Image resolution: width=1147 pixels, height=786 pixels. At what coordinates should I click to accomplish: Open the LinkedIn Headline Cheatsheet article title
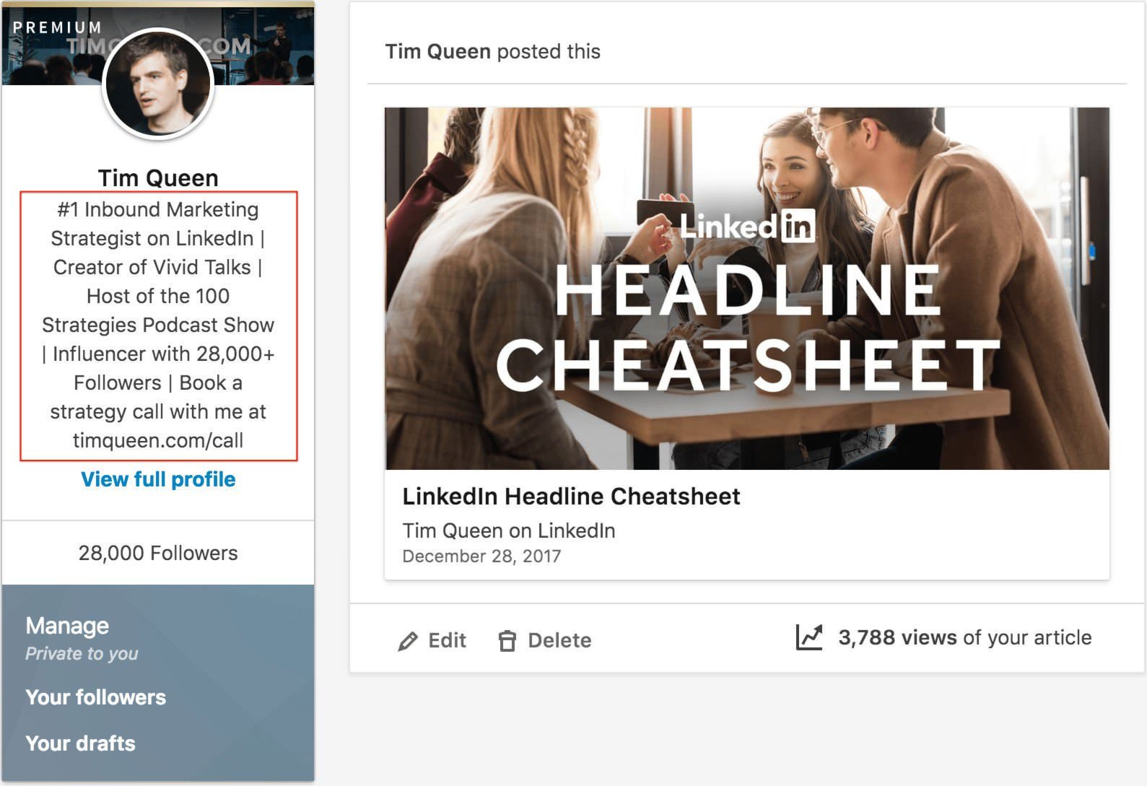click(x=571, y=497)
